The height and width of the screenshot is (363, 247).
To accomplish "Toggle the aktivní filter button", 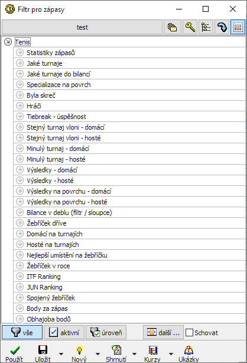I will pyautogui.click(x=64, y=332).
